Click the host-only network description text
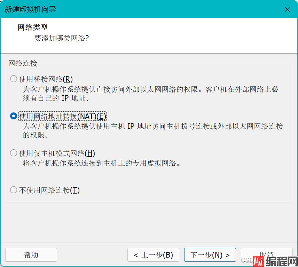This screenshot has height=267, width=298. coord(102,163)
